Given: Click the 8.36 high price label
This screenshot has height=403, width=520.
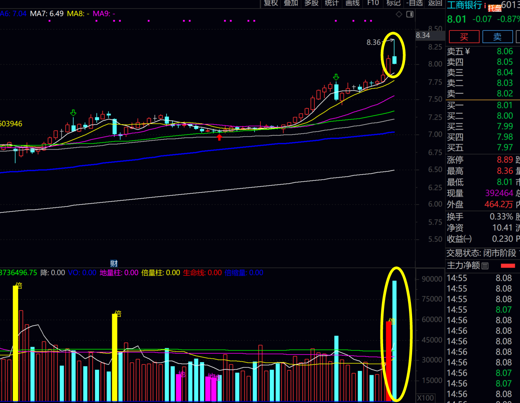Looking at the screenshot, I should pyautogui.click(x=373, y=42).
